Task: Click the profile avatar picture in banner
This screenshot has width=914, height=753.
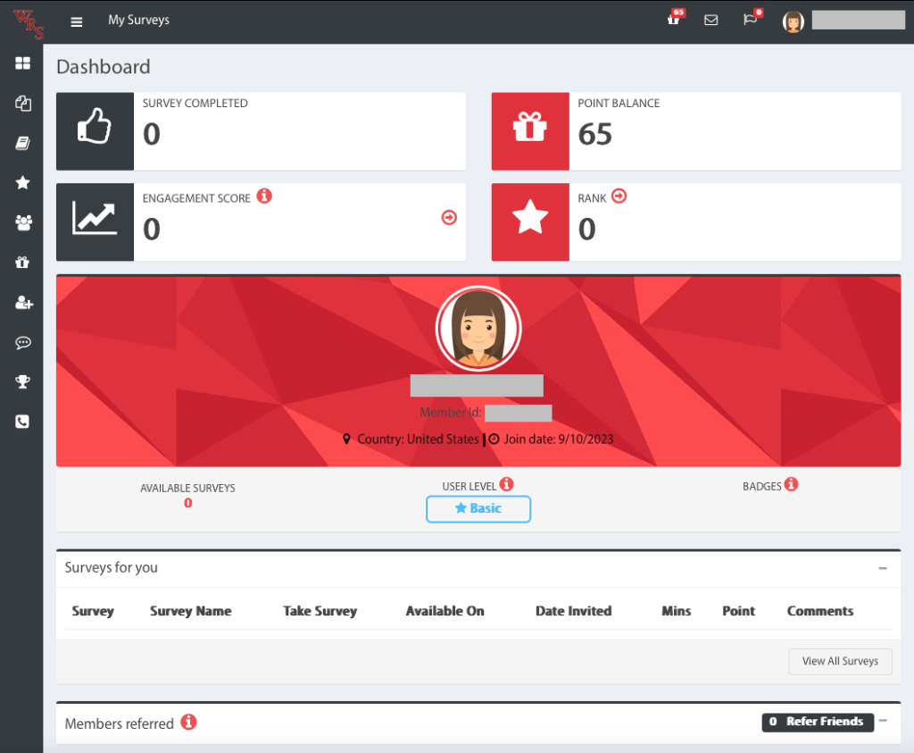Action: pos(478,328)
